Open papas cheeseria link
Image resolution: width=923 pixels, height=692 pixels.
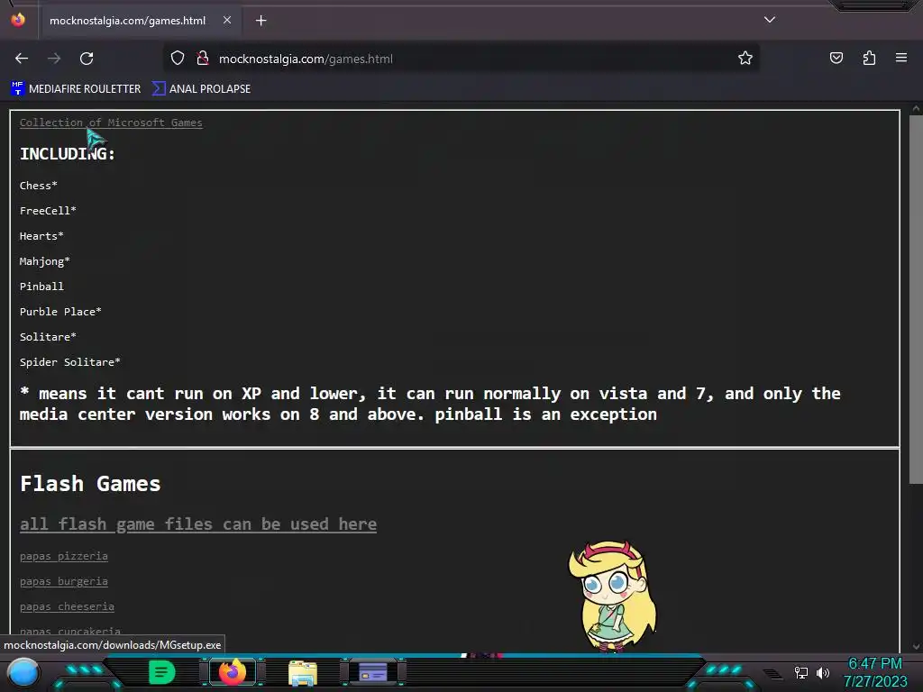tap(67, 606)
